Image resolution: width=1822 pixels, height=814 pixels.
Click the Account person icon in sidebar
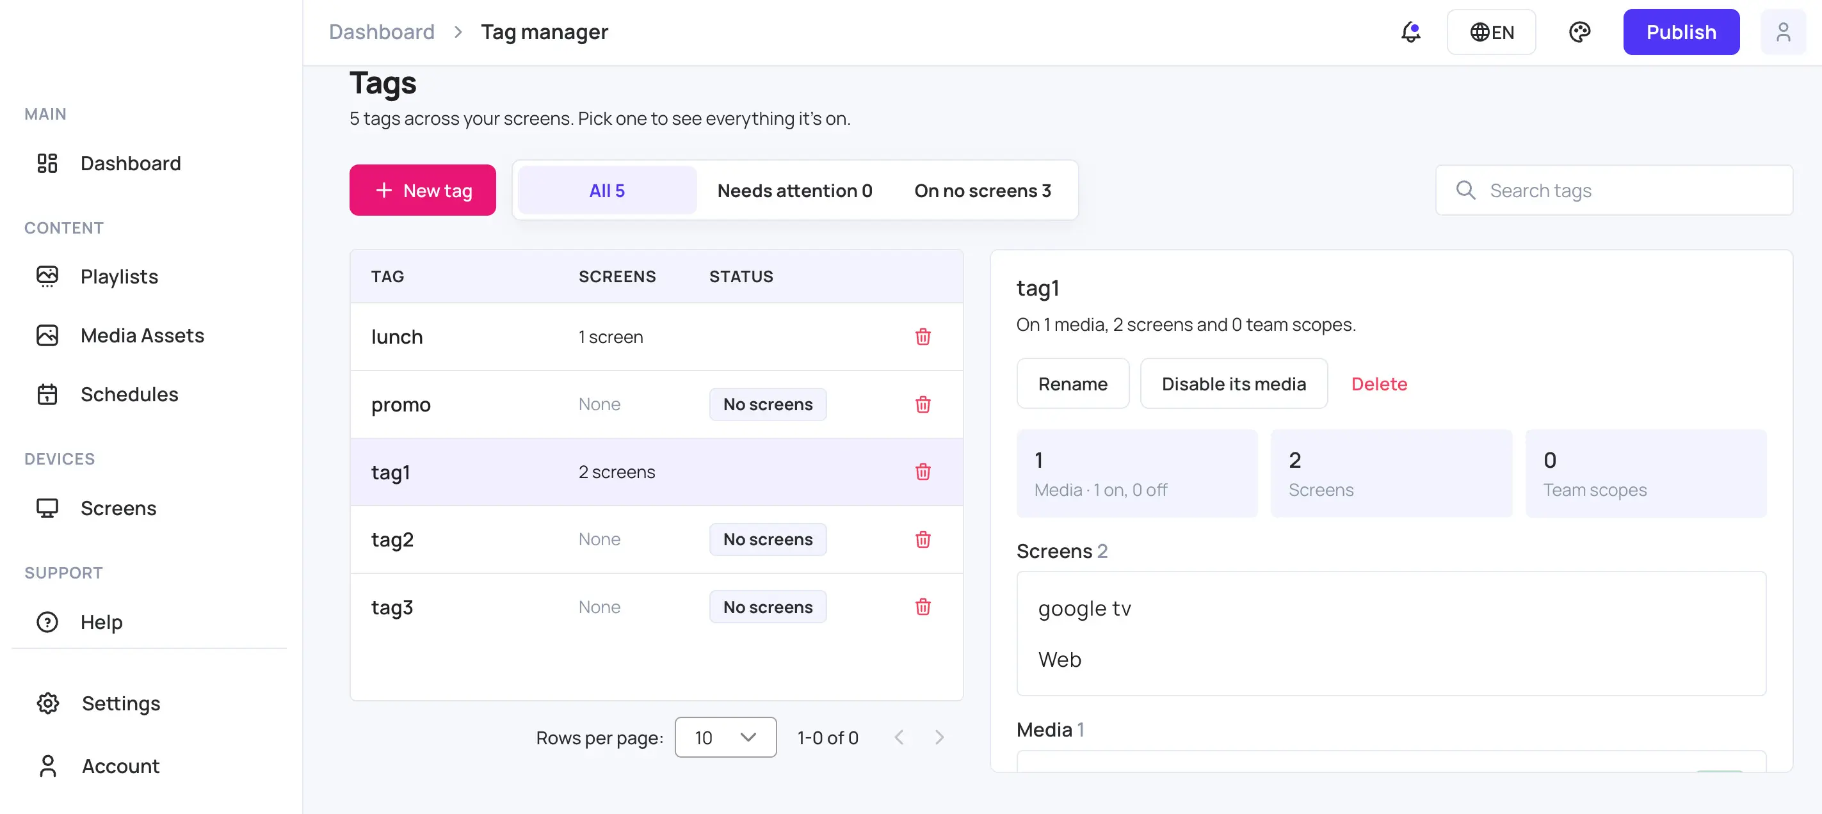point(48,766)
